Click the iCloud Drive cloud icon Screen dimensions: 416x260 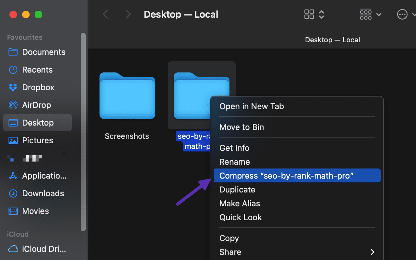pyautogui.click(x=13, y=249)
